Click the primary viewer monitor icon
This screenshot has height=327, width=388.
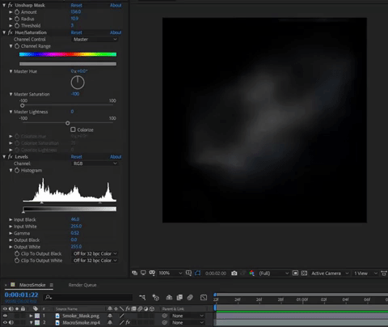[143, 274]
